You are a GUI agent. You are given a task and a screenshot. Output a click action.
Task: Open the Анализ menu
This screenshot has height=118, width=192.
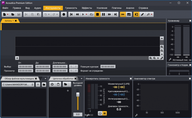pos(130,8)
